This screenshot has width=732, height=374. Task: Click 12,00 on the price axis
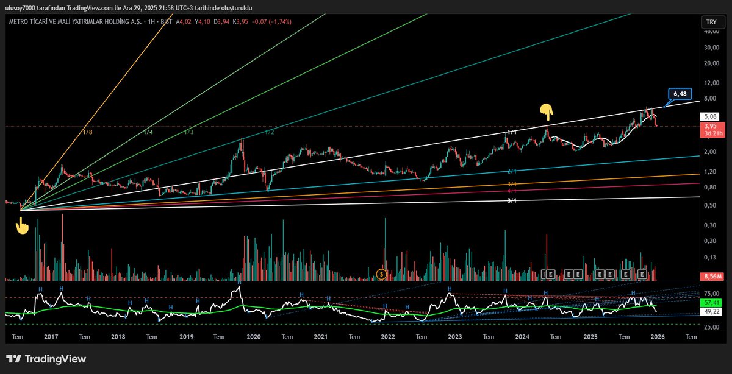click(711, 83)
